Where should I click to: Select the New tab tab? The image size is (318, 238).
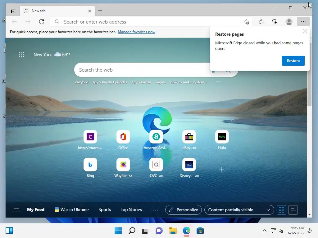coord(57,11)
